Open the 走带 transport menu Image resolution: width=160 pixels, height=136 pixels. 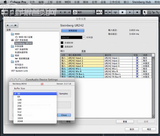94,2
